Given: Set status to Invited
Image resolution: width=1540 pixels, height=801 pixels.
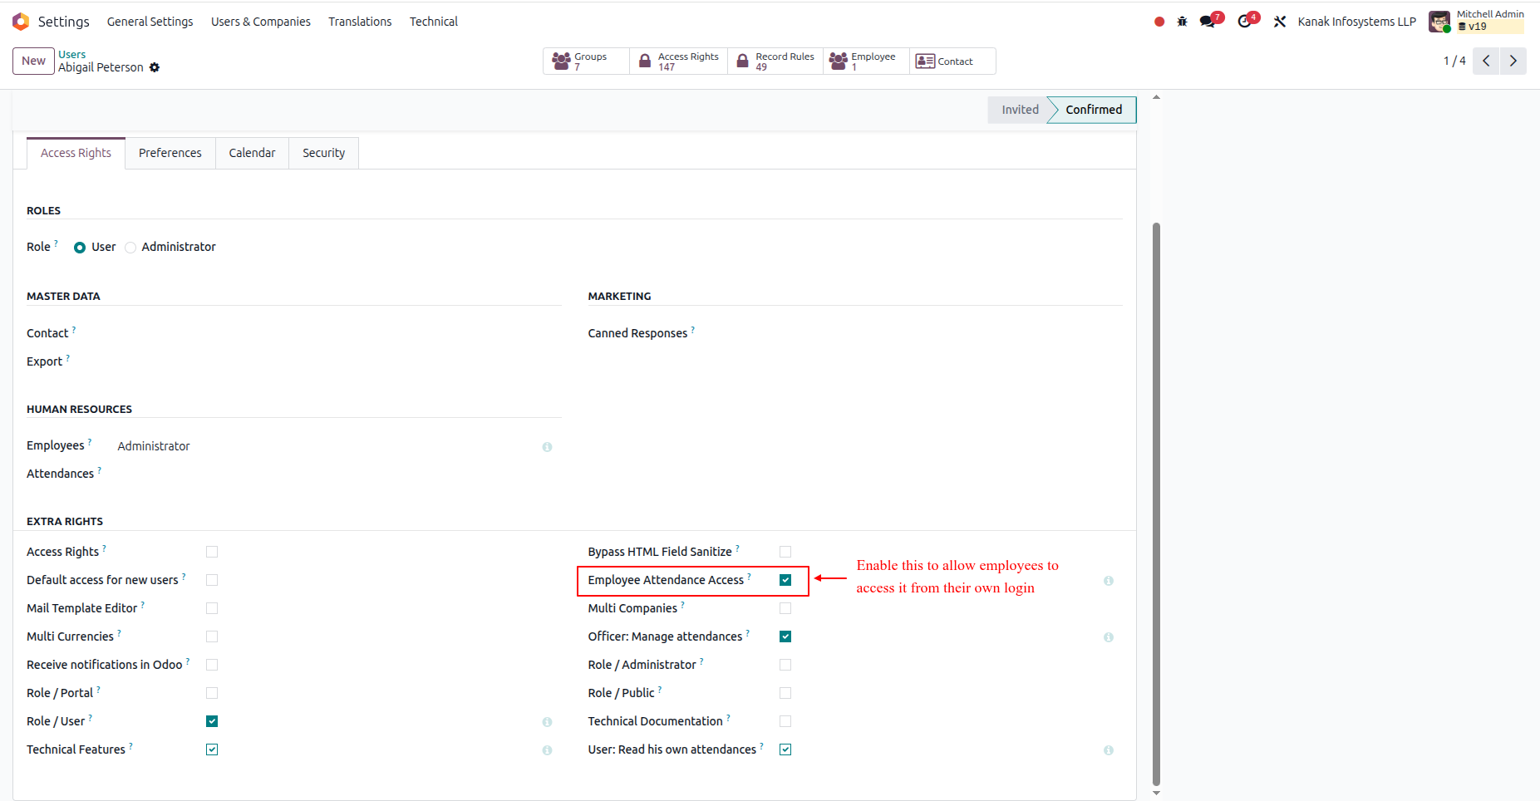Looking at the screenshot, I should (x=1020, y=110).
